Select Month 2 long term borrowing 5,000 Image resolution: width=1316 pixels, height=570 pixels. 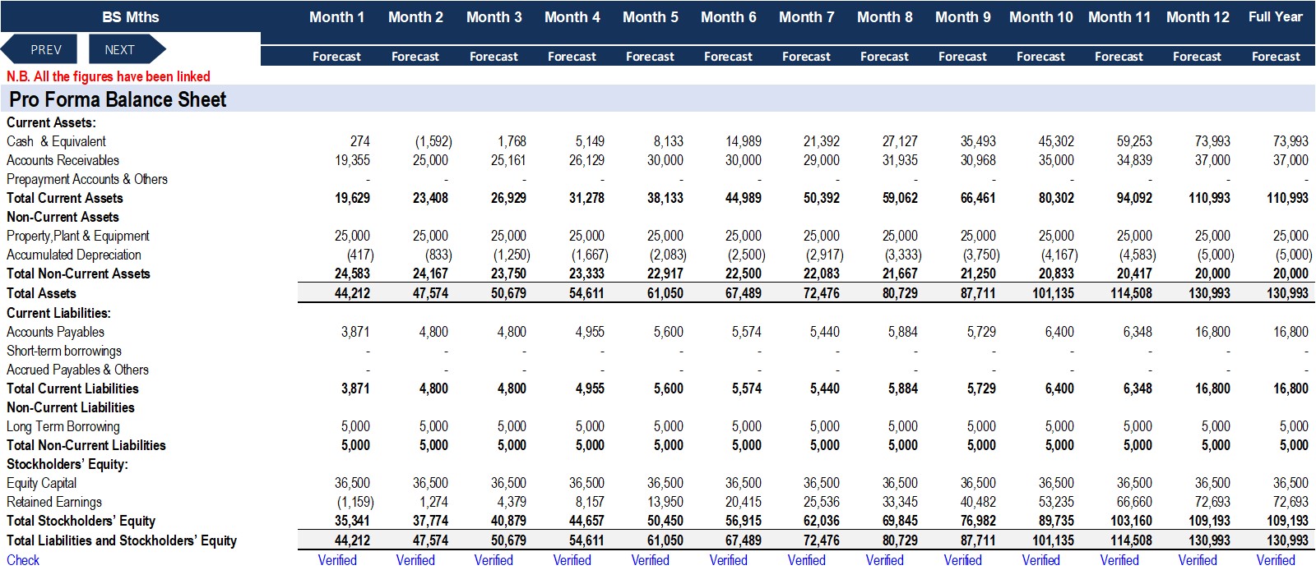(x=433, y=426)
